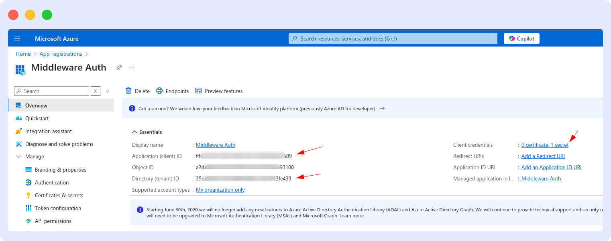Navigate to App registrations via breadcrumb
The image size is (611, 241).
click(x=61, y=54)
